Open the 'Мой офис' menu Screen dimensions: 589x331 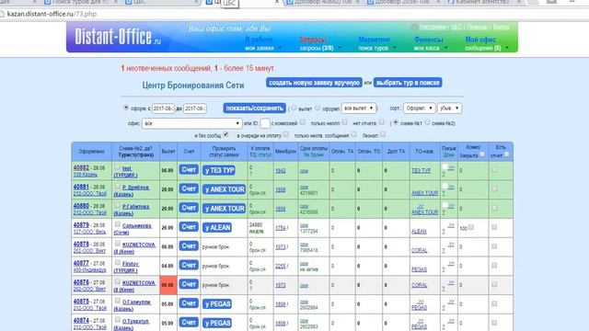(480, 40)
